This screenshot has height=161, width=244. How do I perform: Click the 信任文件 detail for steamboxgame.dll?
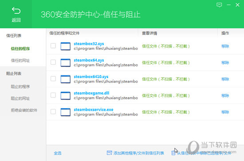click(x=166, y=96)
